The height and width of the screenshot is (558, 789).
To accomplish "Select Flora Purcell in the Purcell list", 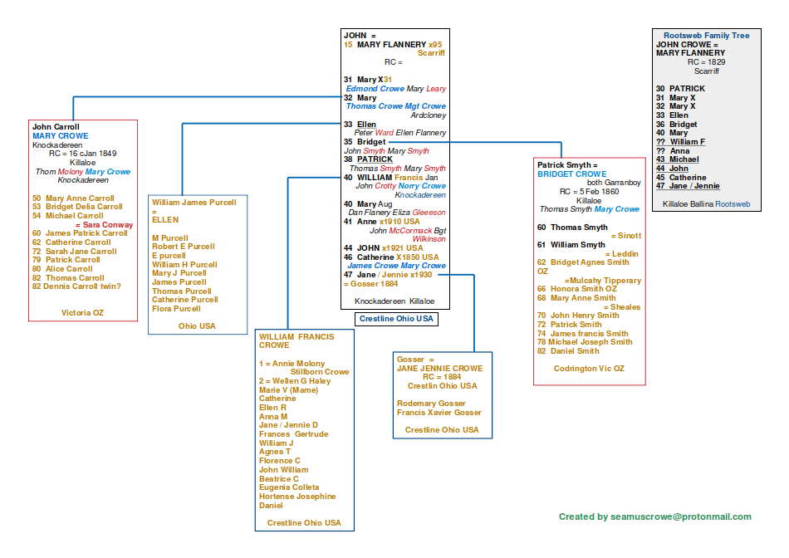I will point(176,309).
